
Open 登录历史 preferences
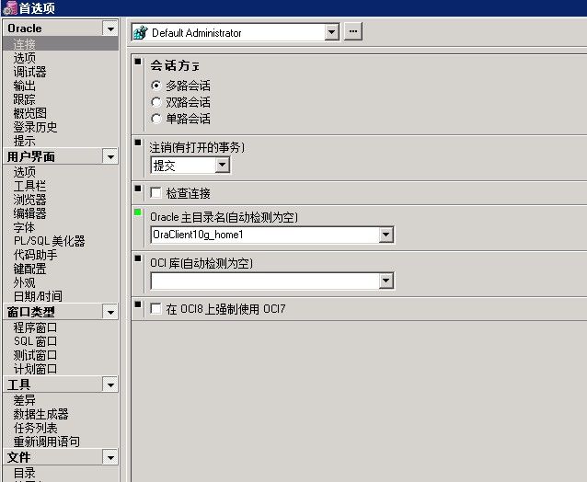click(35, 127)
